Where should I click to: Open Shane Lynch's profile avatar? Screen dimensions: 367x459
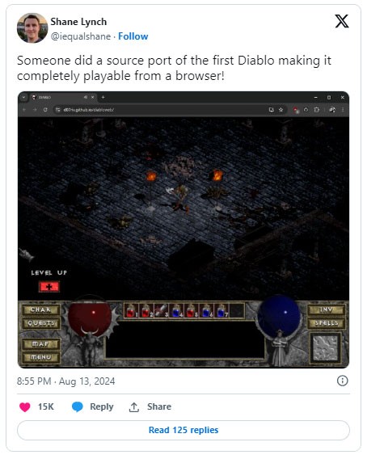coord(32,28)
